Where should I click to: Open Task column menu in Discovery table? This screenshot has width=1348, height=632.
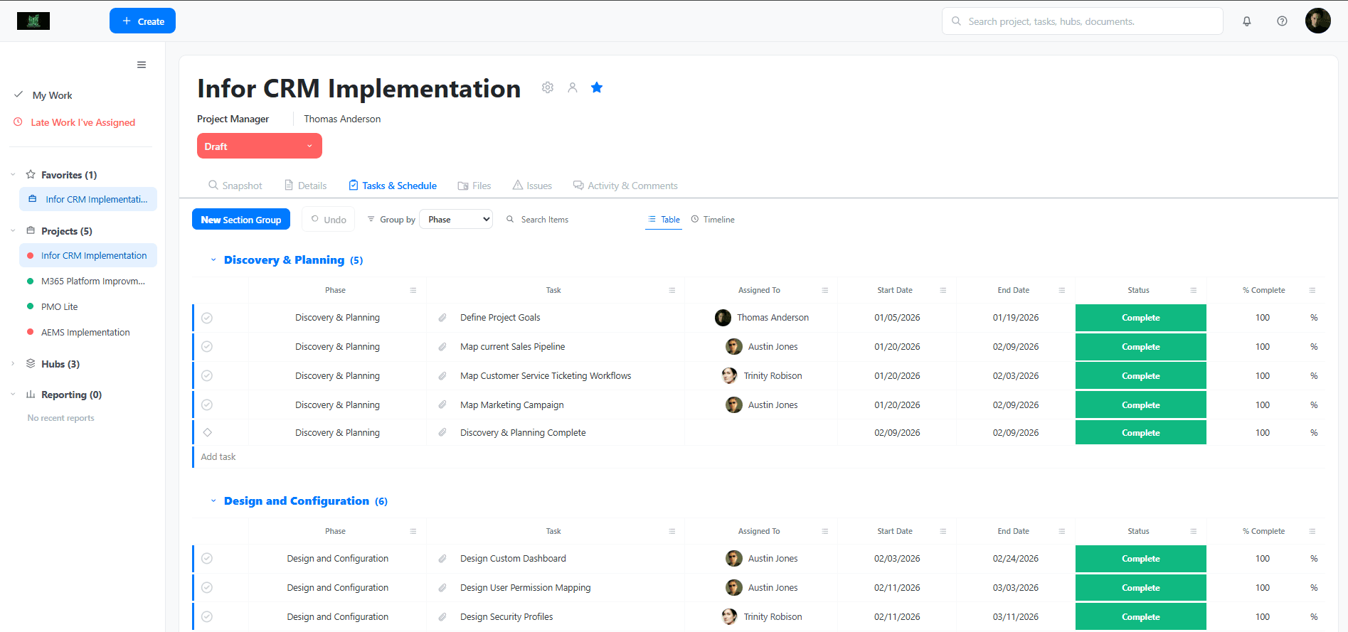coord(672,290)
